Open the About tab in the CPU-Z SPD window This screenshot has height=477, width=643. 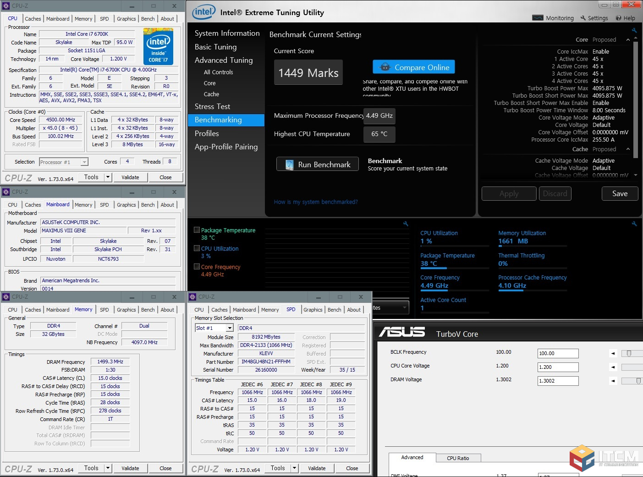353,310
